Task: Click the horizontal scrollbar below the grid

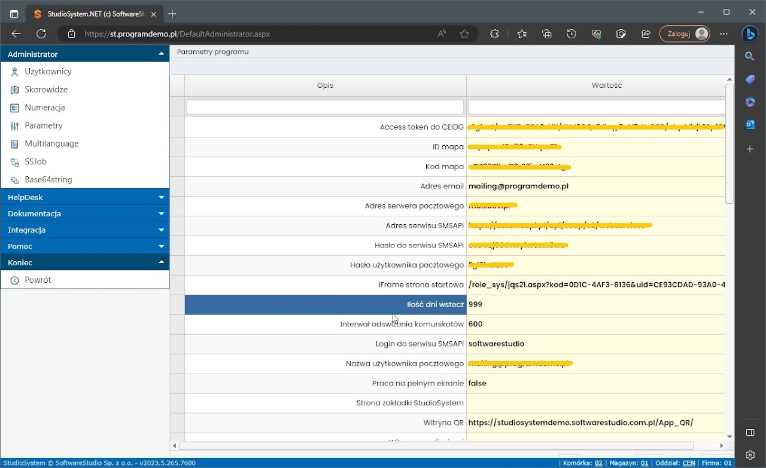Action: 436,446
